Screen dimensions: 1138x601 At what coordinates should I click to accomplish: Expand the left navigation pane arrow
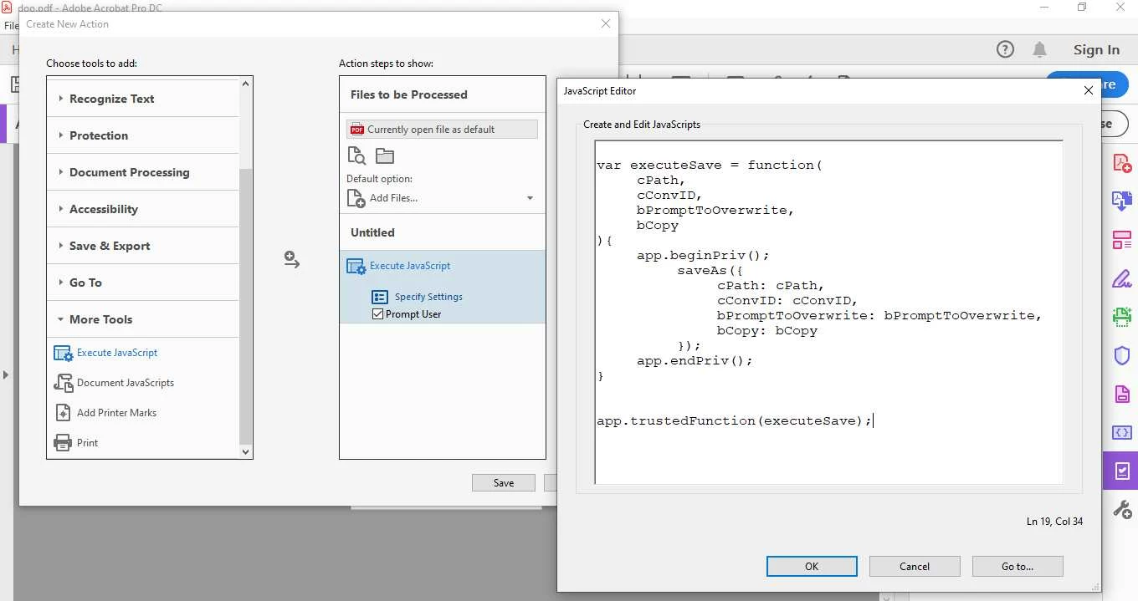(6, 374)
